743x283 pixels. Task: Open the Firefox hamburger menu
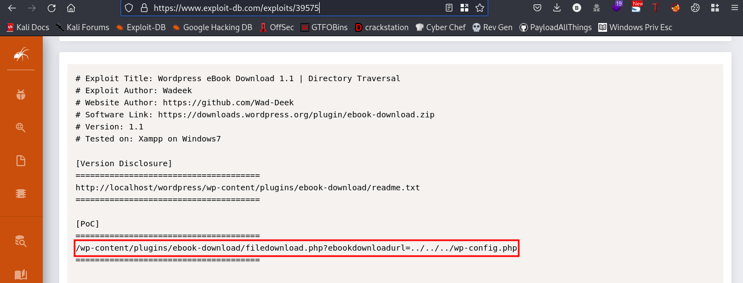click(x=734, y=8)
